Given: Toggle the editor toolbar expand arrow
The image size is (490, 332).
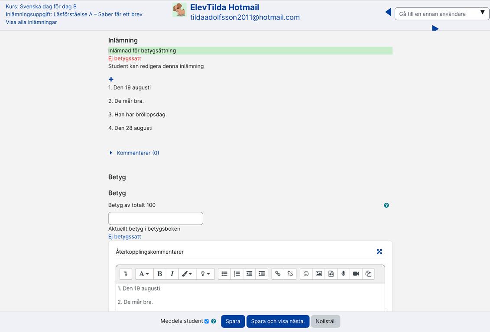Looking at the screenshot, I should (126, 274).
